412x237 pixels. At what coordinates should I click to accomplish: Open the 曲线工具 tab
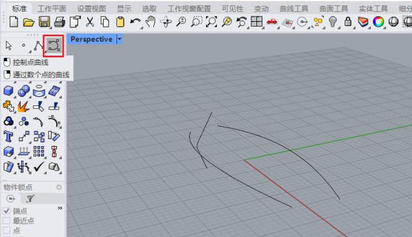[294, 8]
